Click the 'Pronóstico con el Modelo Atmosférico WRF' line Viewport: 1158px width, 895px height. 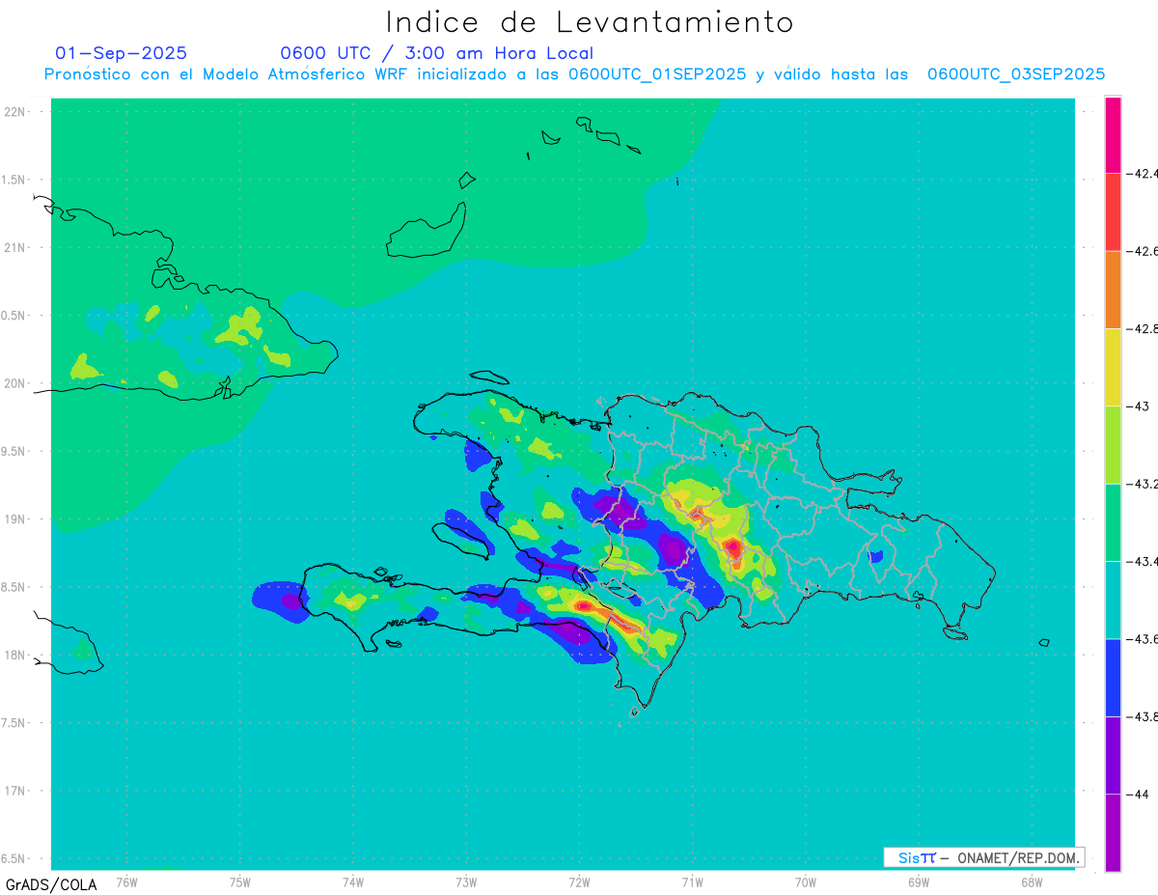point(575,74)
